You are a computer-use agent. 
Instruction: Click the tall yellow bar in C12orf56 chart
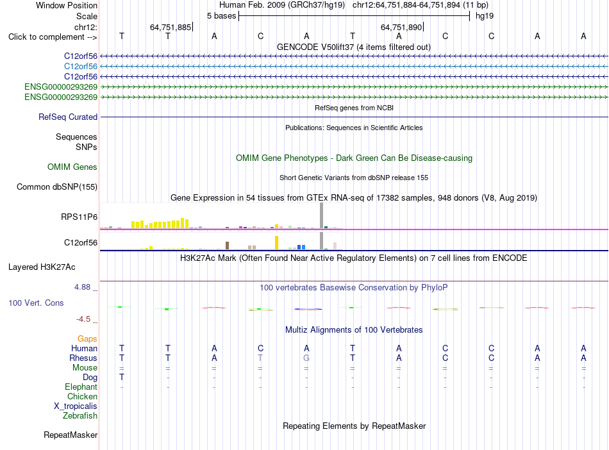click(276, 243)
